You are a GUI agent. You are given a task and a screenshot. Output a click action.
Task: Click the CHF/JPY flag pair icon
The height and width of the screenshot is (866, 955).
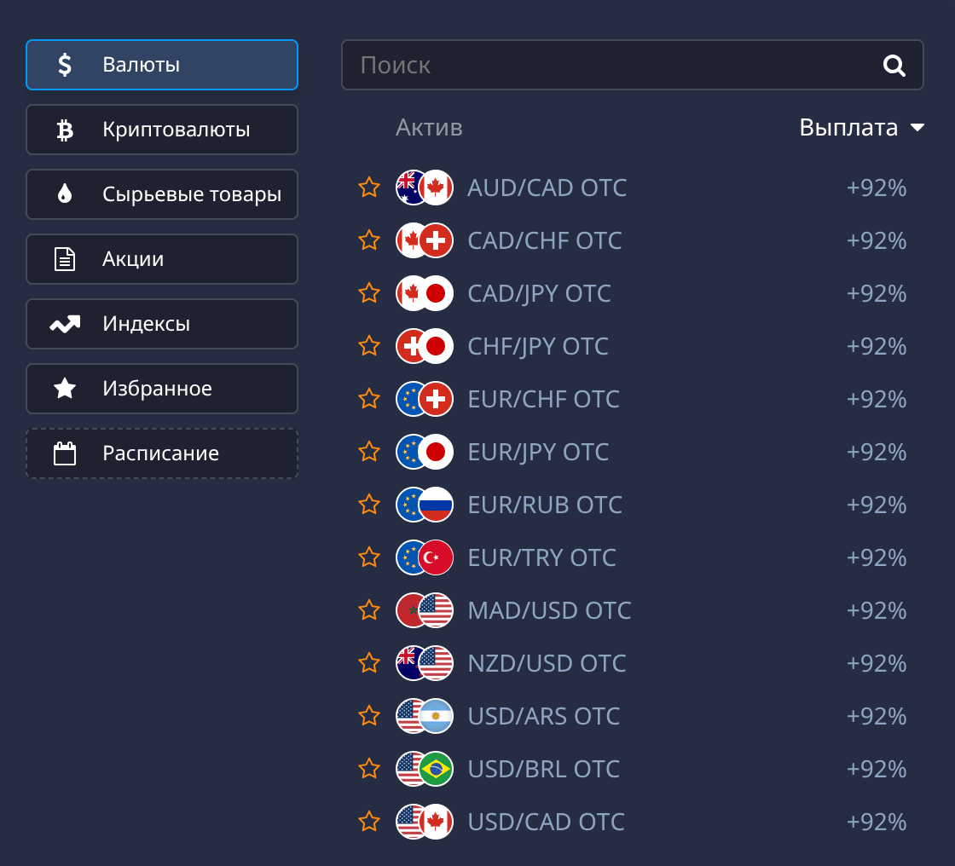[x=425, y=346]
